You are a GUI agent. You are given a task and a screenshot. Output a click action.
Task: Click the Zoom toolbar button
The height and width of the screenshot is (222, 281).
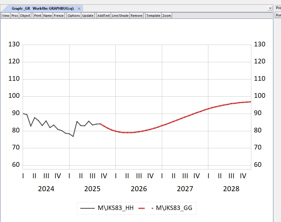tap(167, 16)
